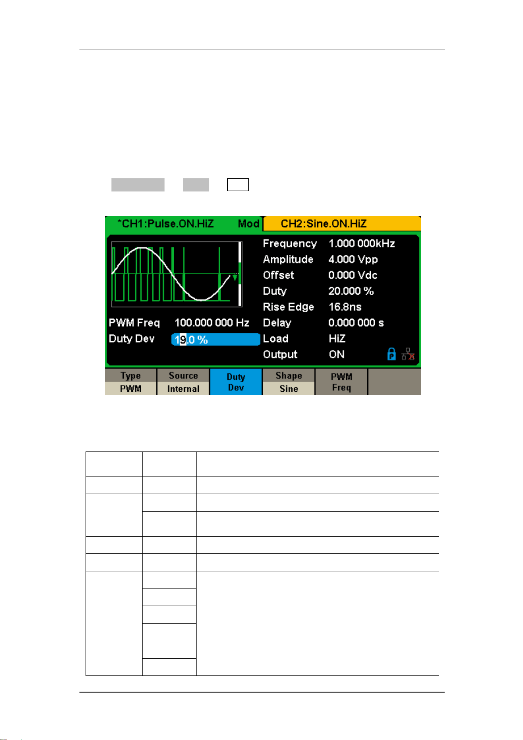
Task: Open the Source Internal softkey
Action: tap(183, 382)
